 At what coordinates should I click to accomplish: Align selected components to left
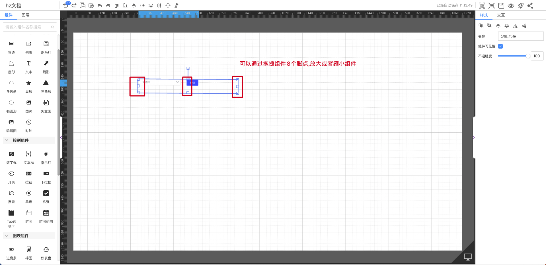coord(100,5)
